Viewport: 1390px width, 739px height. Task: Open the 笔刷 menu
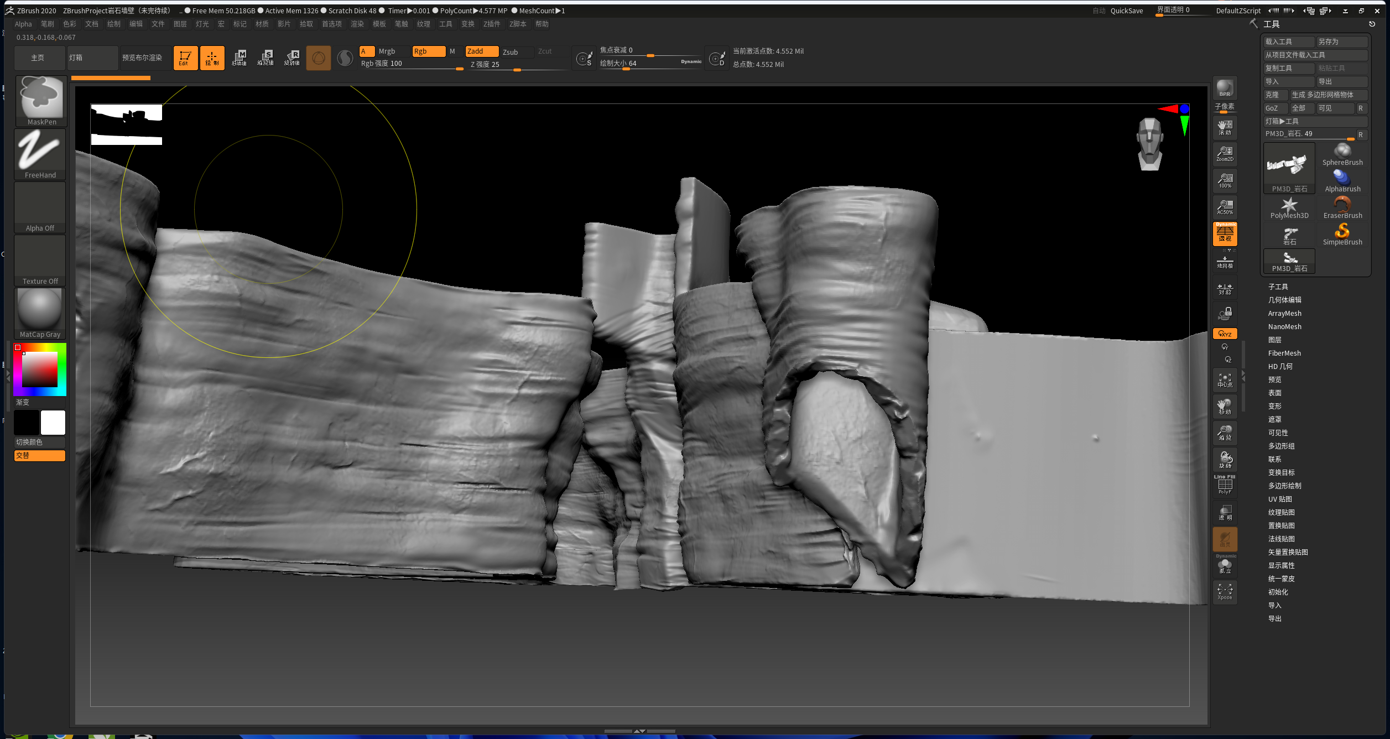pyautogui.click(x=47, y=24)
